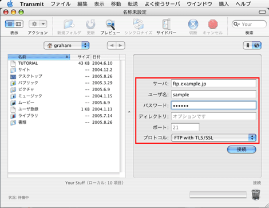Select the パブリック folder icon
Screen dimensions: 269x208
pyautogui.click(x=13, y=83)
